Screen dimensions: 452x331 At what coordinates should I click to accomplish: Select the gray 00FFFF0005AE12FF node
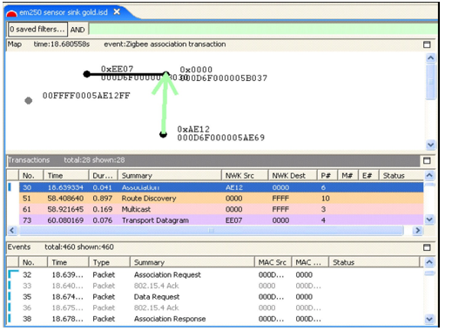28,100
